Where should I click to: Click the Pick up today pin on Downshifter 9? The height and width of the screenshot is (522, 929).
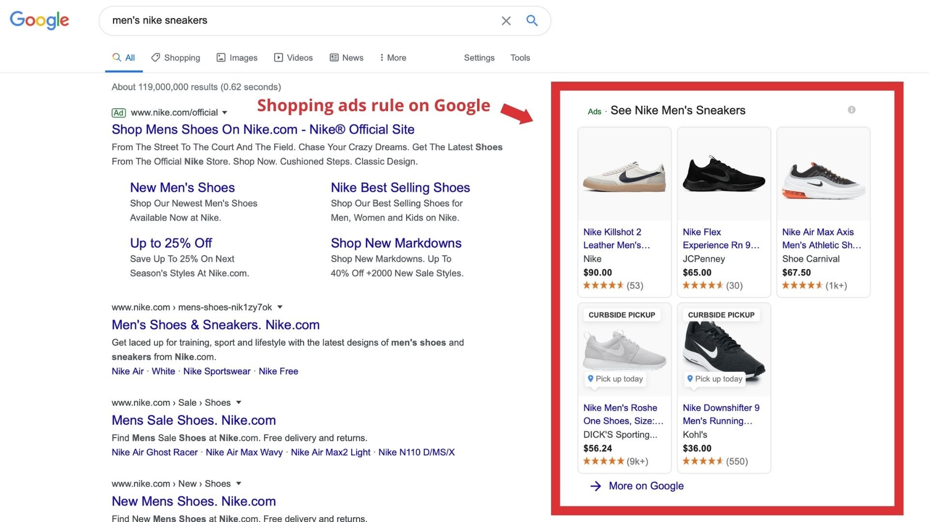coord(690,378)
